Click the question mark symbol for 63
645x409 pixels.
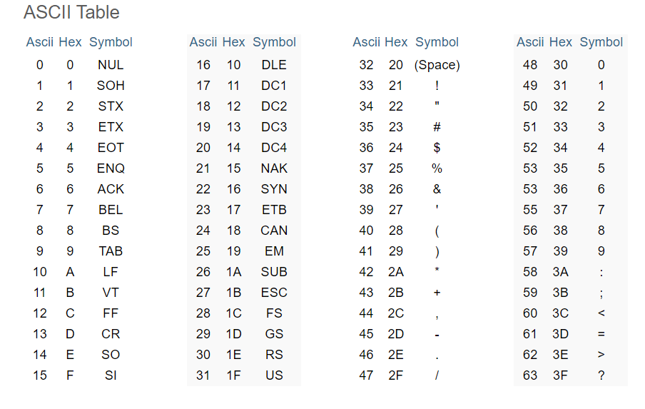tap(601, 375)
